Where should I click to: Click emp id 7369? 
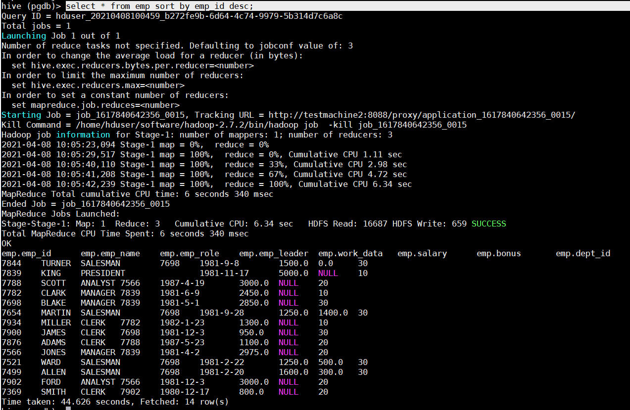pos(11,392)
